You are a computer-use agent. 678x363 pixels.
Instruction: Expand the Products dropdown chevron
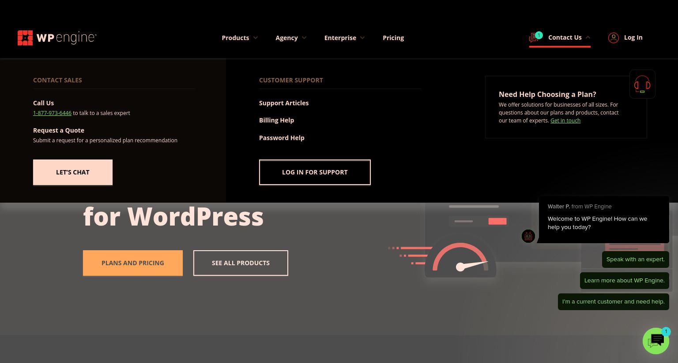pyautogui.click(x=256, y=38)
